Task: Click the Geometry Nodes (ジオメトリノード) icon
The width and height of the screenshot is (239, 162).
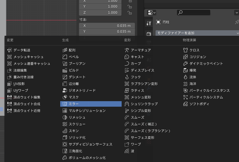Action: pyautogui.click(x=65, y=90)
